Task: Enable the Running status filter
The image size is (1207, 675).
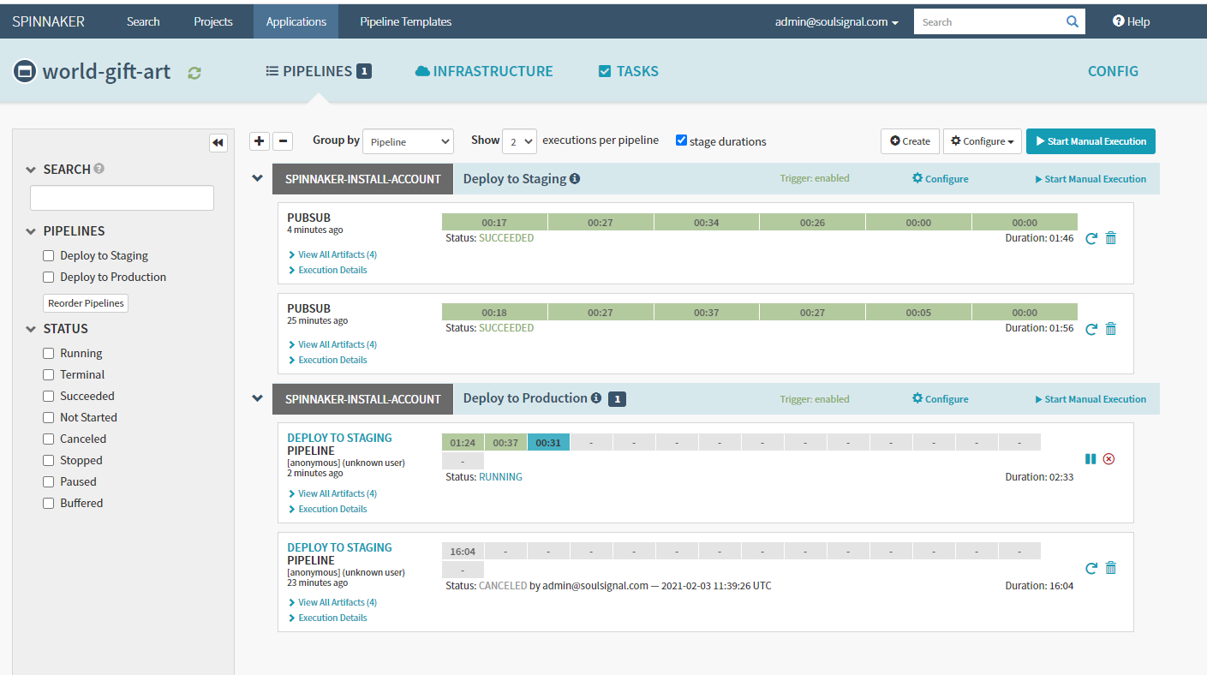Action: point(49,353)
